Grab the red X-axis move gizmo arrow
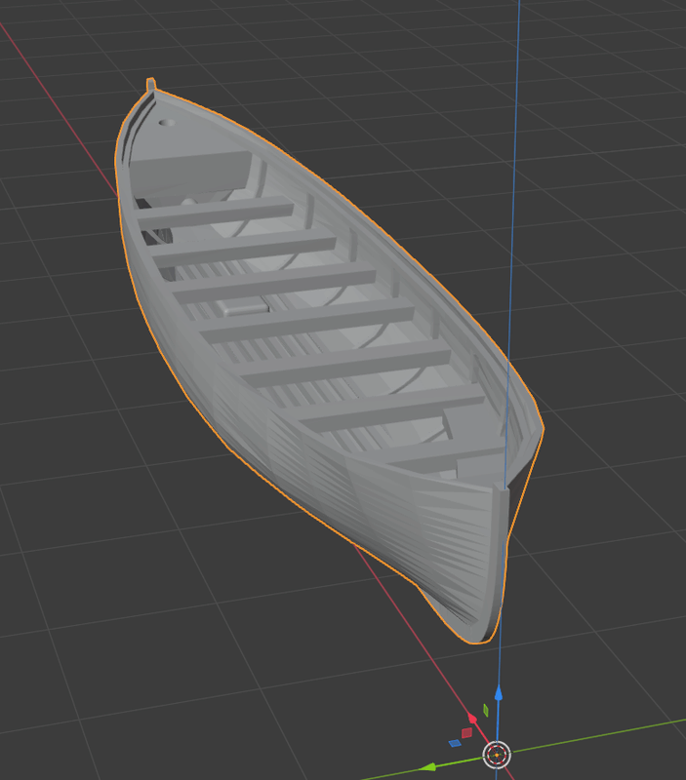686x780 pixels. click(472, 719)
